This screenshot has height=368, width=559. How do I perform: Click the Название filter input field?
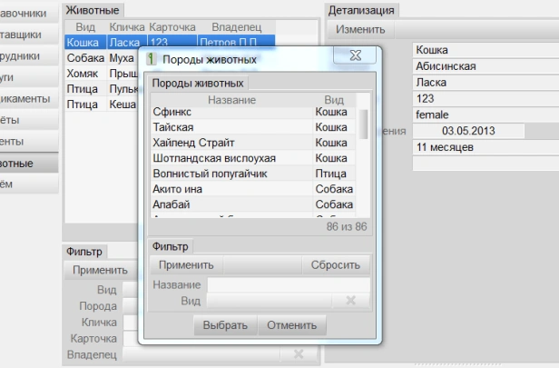(287, 284)
